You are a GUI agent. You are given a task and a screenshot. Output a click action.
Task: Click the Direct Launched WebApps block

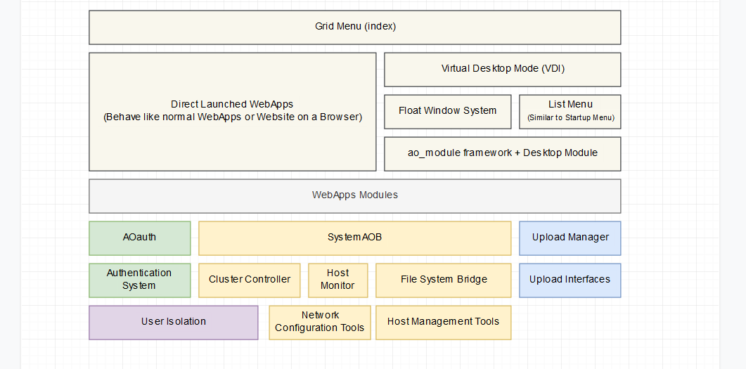point(232,112)
